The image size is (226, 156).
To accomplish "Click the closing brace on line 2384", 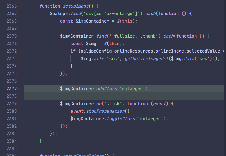I will coord(41,141).
